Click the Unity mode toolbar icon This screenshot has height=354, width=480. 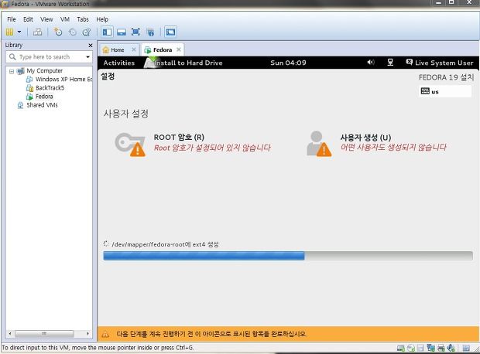[x=150, y=32]
